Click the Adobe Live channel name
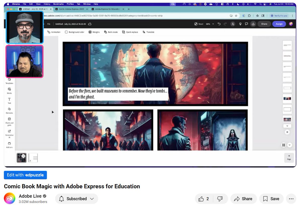302x205 pixels. (x=30, y=196)
